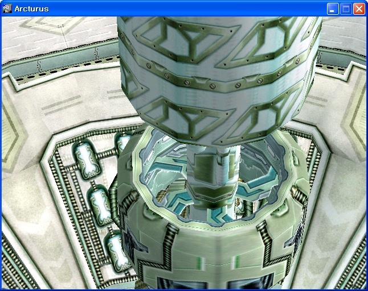The image size is (368, 291).
Task: Minimize the Arcturus window
Action: [x=333, y=9]
